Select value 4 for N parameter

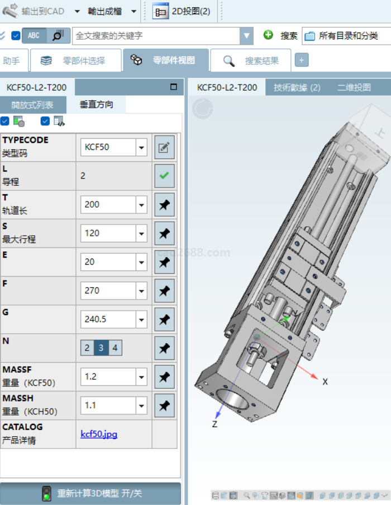coord(115,348)
